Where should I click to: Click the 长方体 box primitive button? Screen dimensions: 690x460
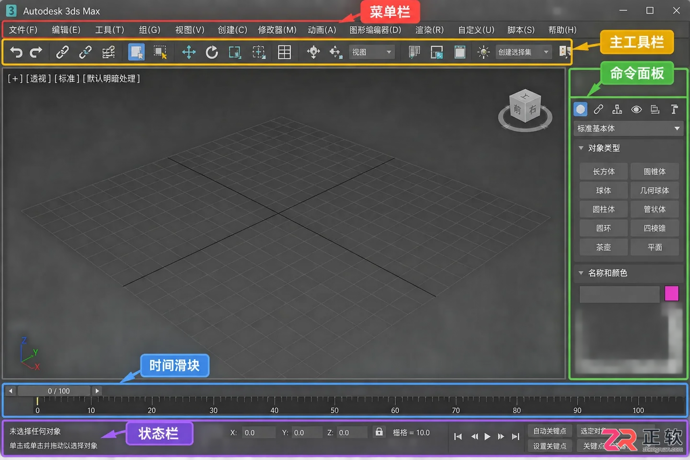[603, 172]
